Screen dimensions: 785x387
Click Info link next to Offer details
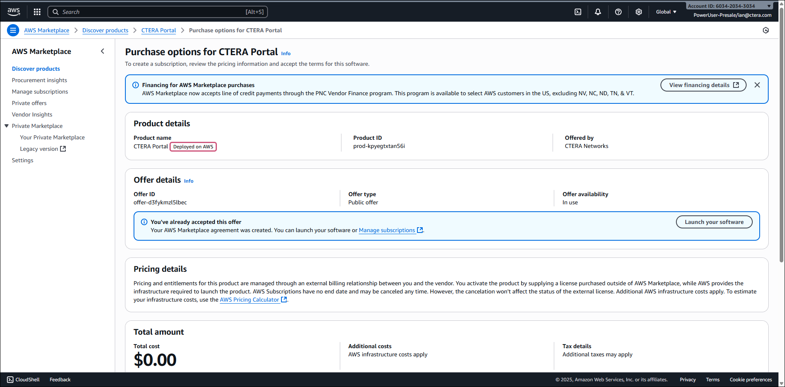[x=189, y=181]
